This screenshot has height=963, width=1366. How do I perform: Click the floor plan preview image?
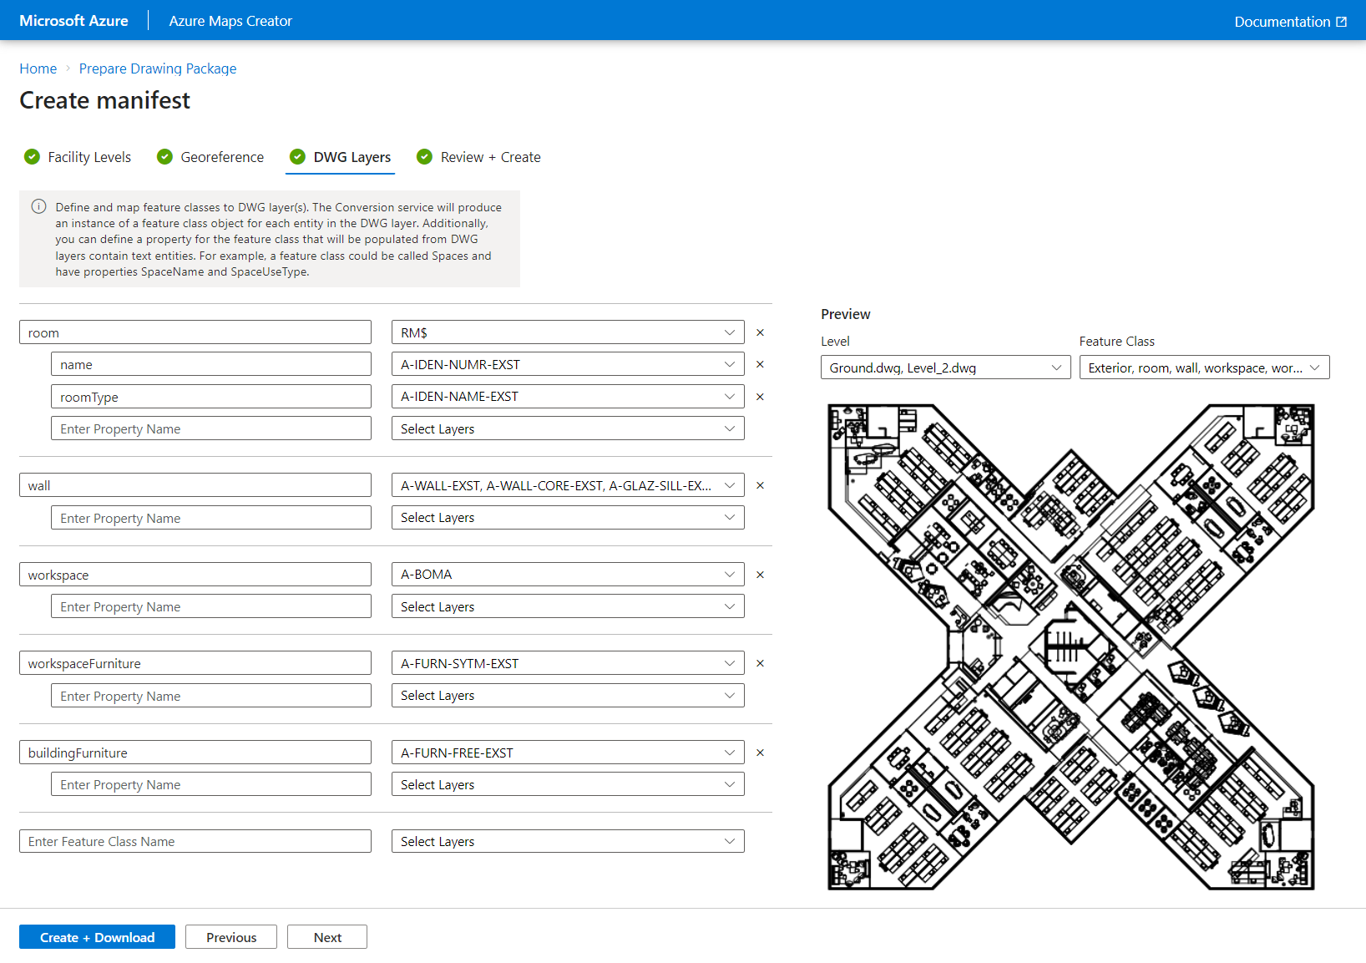(x=1070, y=647)
